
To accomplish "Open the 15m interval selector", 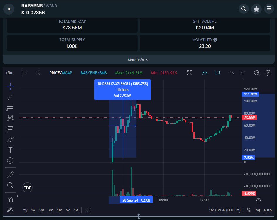I will pos(10,73).
